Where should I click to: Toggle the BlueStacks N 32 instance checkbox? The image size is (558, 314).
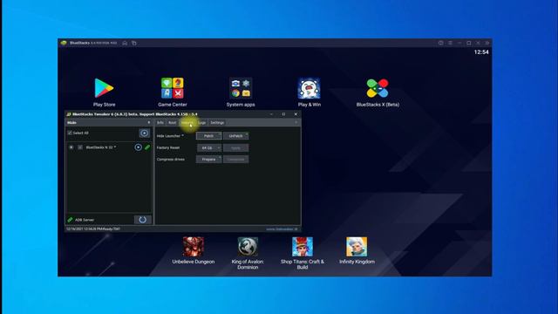tap(80, 147)
